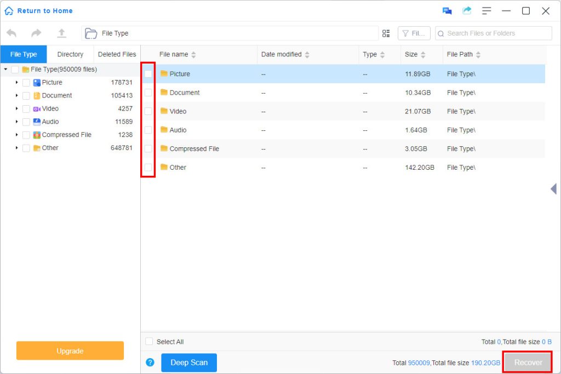Enable the Select All checkbox
This screenshot has width=561, height=374.
click(148, 341)
